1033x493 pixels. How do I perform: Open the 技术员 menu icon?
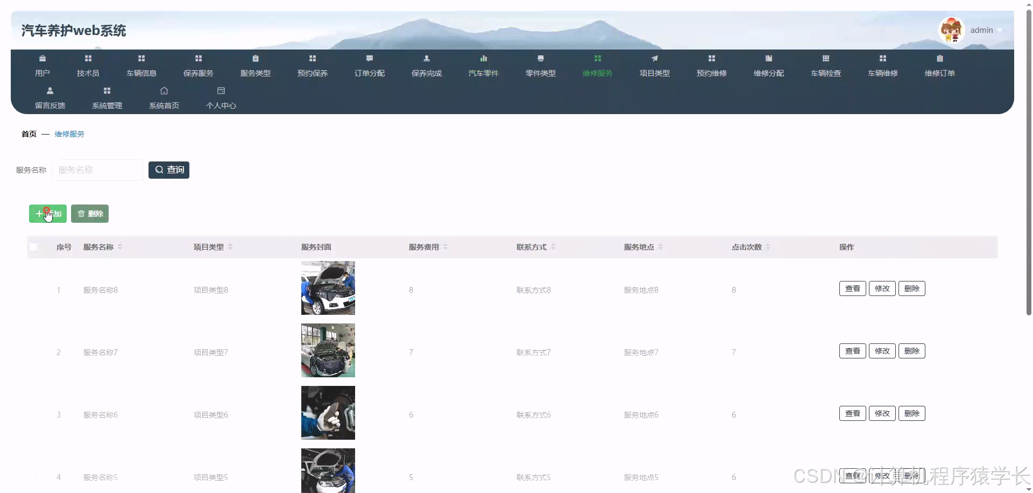[x=88, y=58]
